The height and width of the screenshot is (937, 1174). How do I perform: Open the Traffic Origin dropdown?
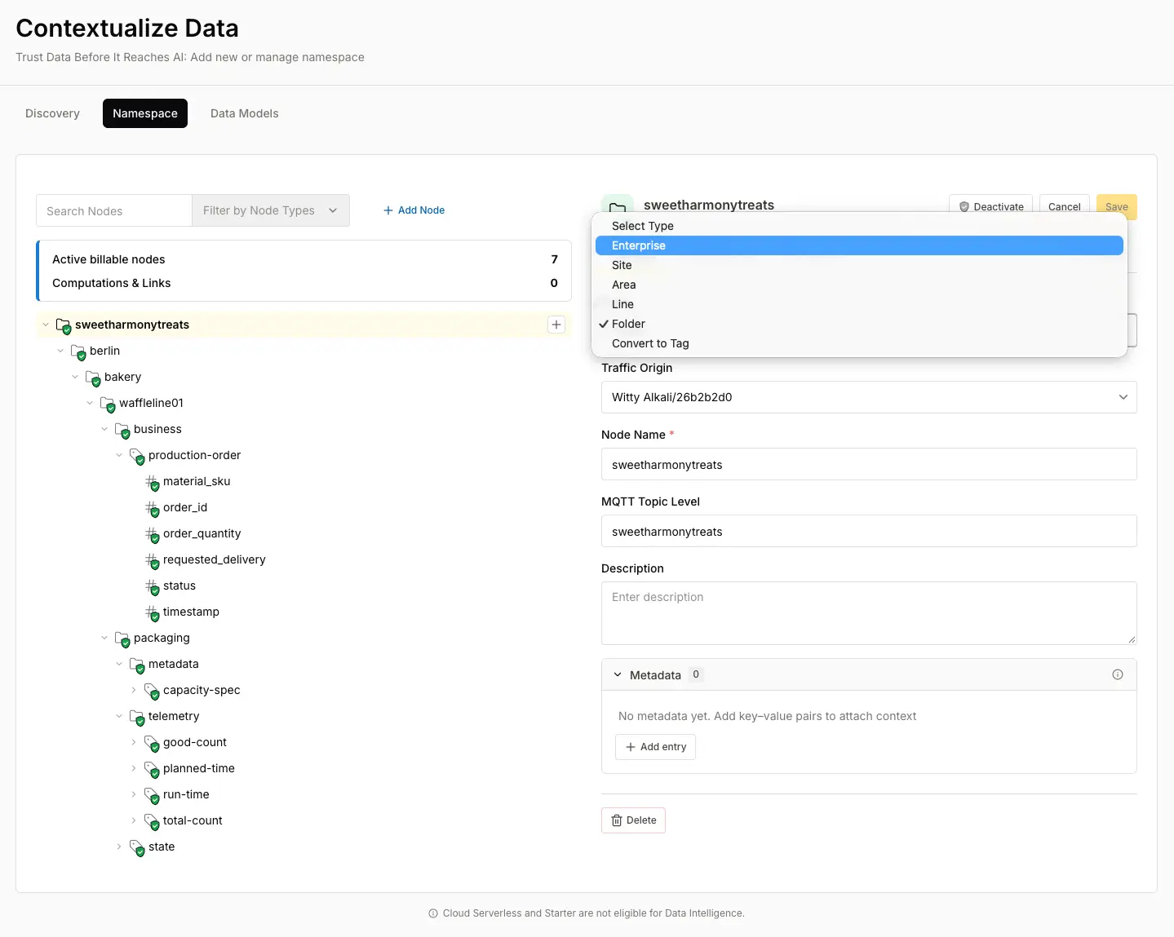(869, 397)
